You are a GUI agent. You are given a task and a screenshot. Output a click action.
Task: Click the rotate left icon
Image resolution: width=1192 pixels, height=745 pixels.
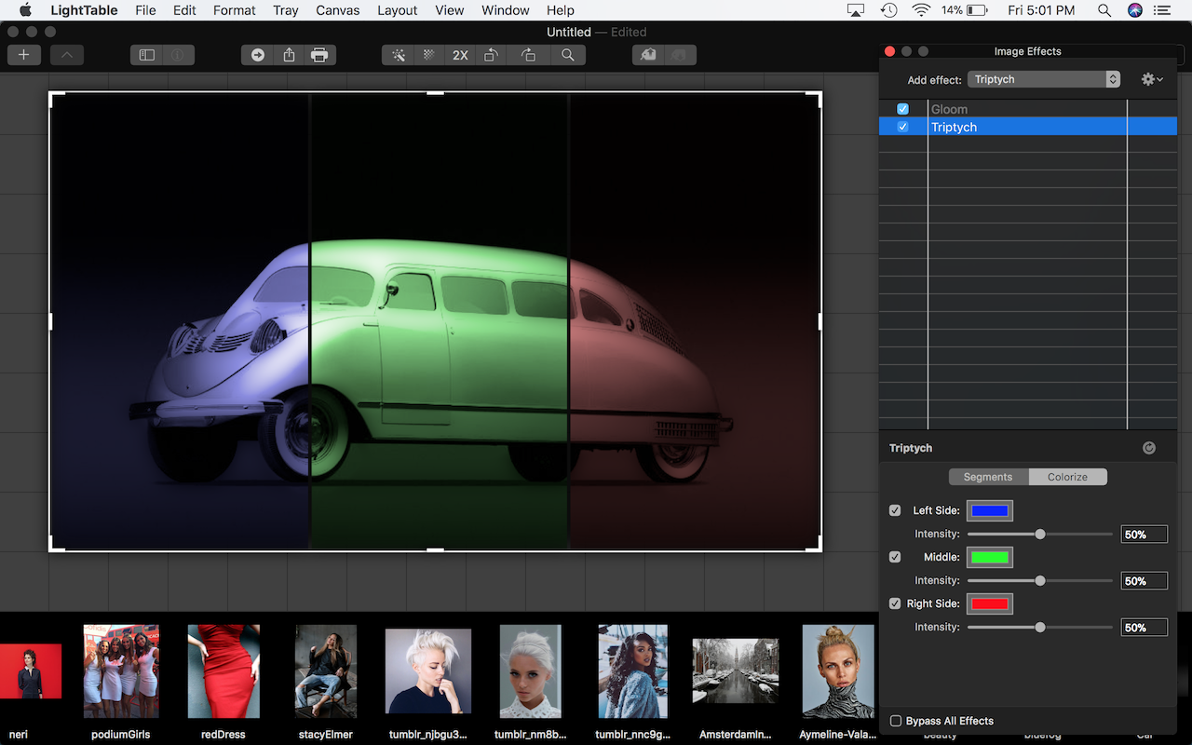[491, 55]
